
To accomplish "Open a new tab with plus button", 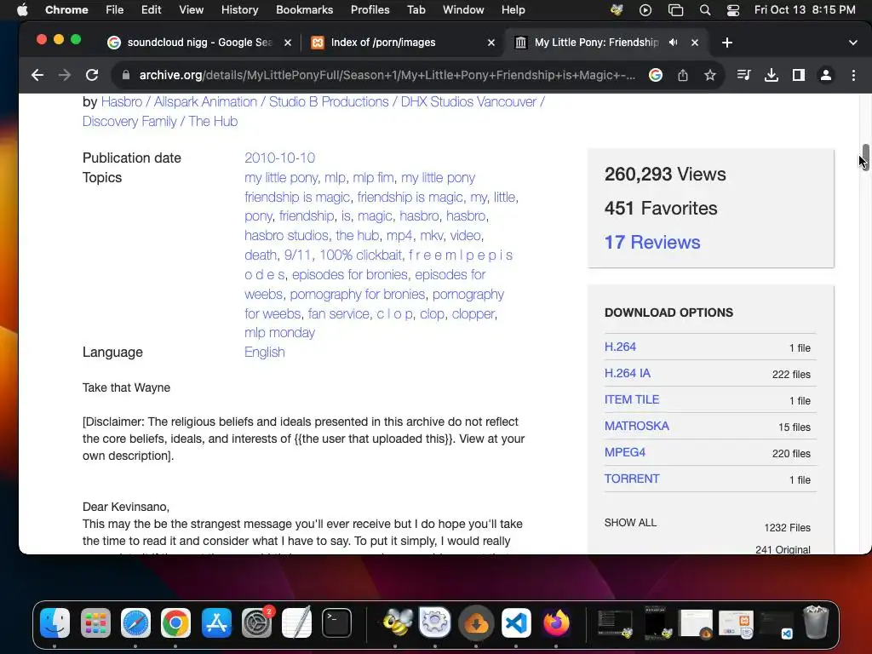I will 727,43.
